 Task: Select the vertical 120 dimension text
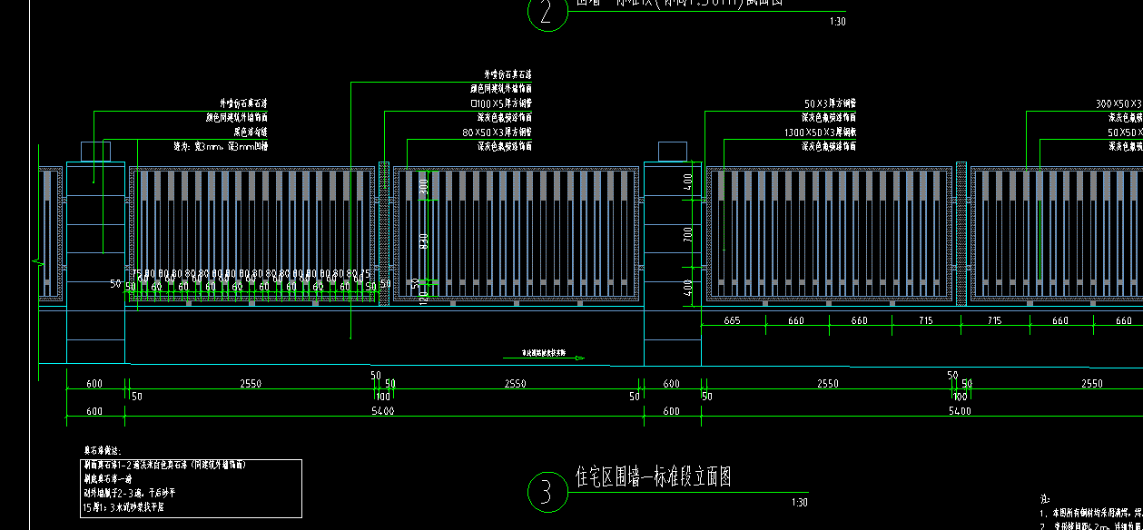(423, 297)
